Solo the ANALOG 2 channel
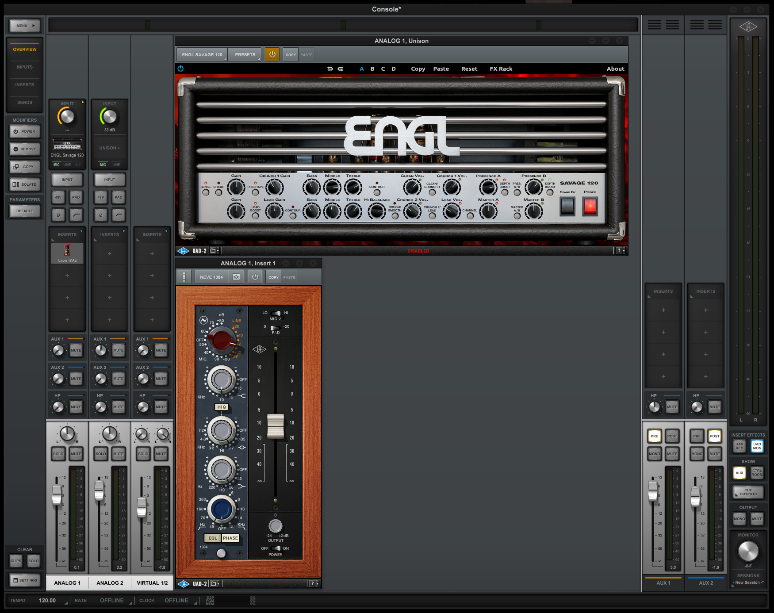774x613 pixels. pyautogui.click(x=101, y=454)
